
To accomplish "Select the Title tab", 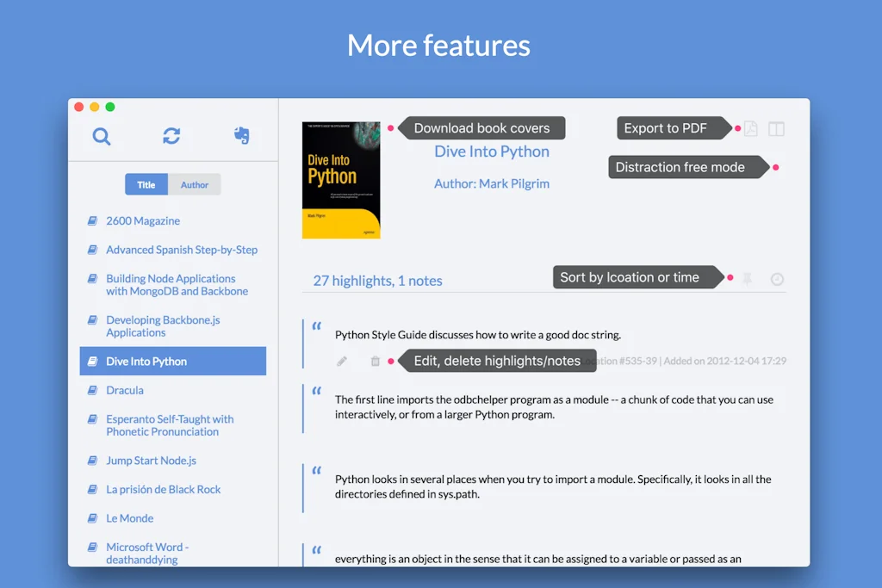I will [146, 183].
